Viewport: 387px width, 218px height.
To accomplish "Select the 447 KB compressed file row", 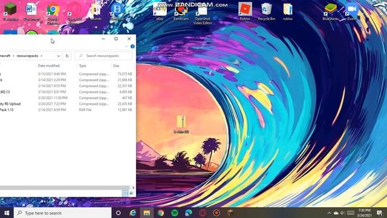I will click(x=67, y=98).
